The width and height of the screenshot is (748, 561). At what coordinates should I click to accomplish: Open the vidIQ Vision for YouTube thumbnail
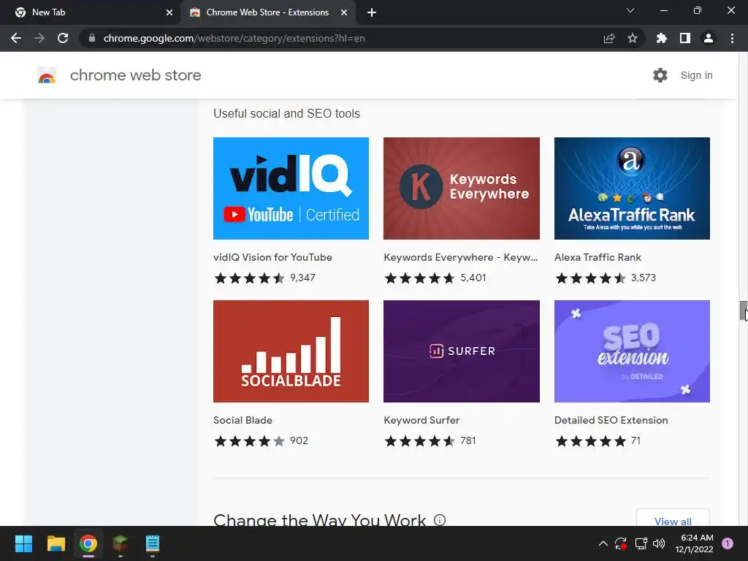291,188
